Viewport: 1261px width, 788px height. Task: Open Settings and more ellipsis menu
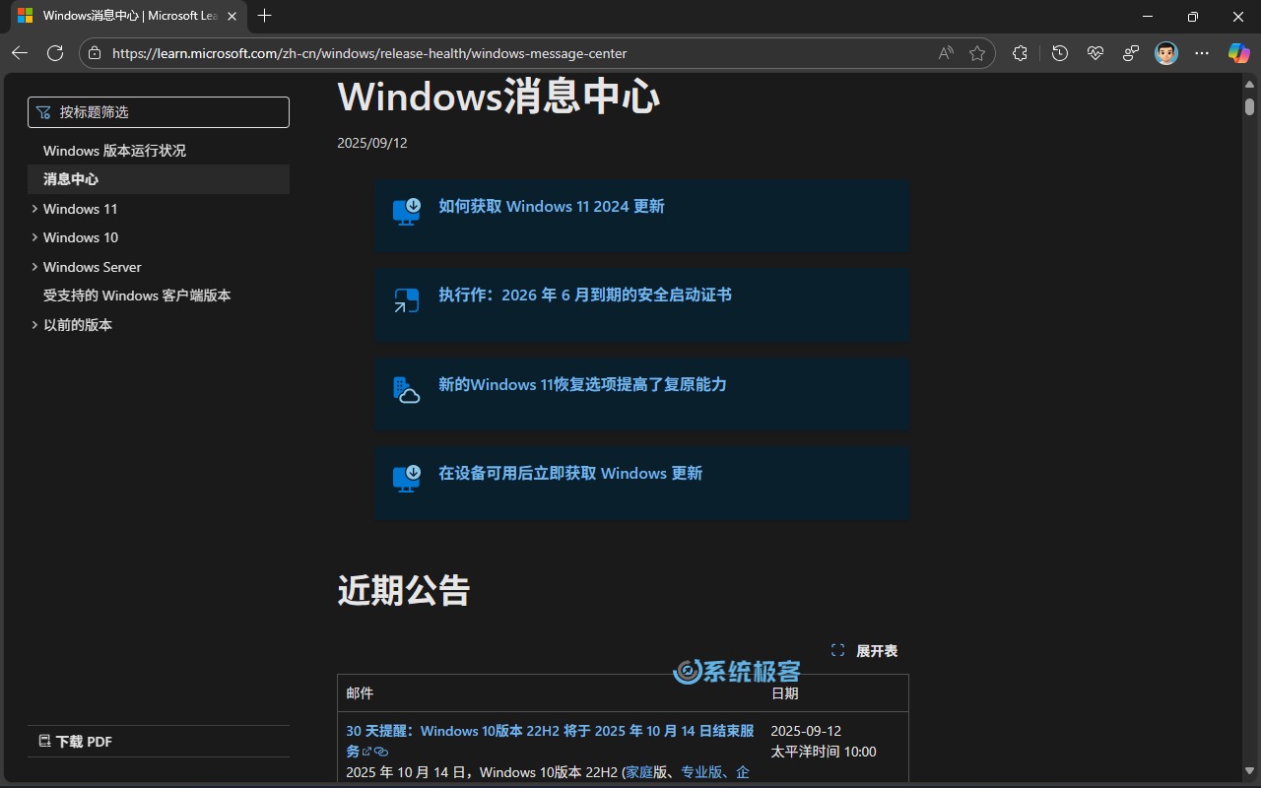1202,53
